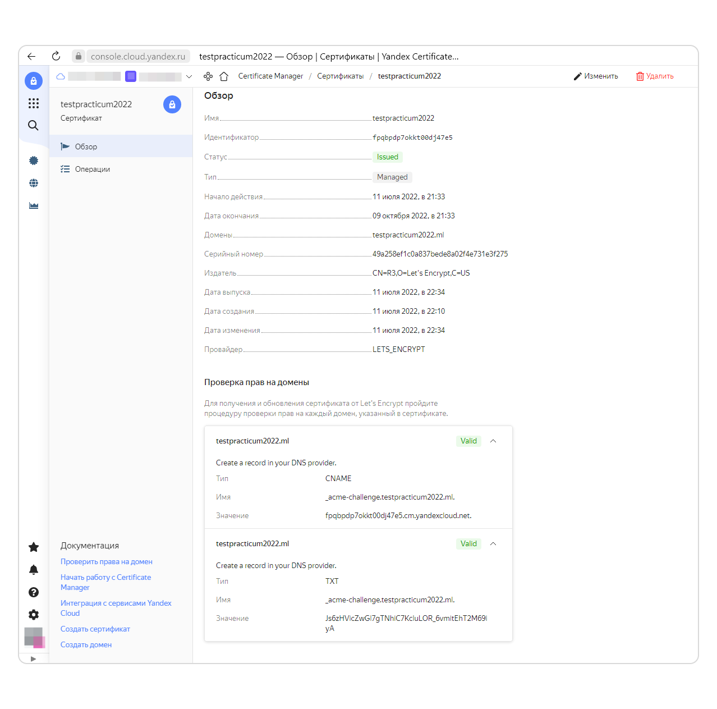Click issuer value CN=R3,O=Let's Encrypt,C=US
717x709 pixels.
coord(421,273)
